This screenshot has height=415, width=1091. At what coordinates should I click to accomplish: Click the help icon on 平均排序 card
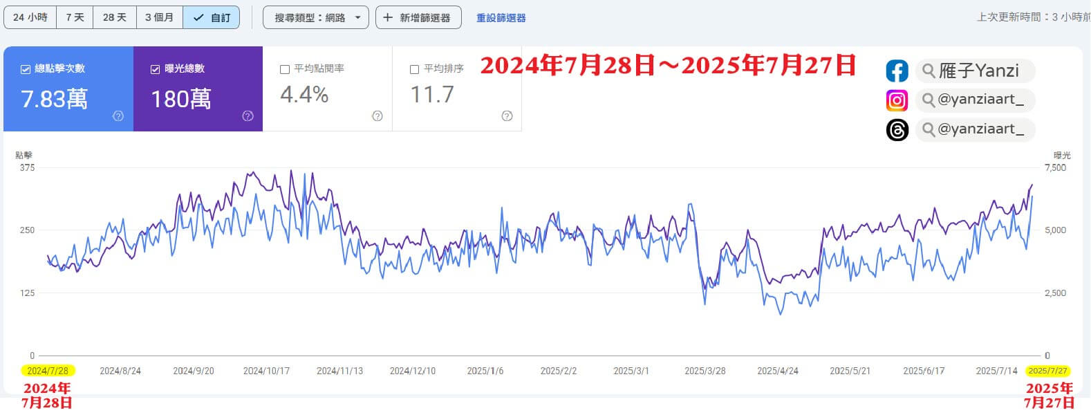(507, 116)
